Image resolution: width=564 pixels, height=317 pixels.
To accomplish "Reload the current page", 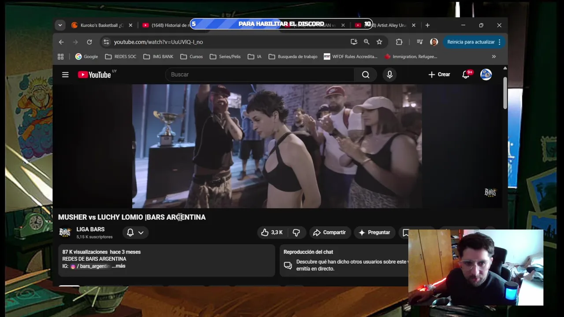I will pos(89,42).
